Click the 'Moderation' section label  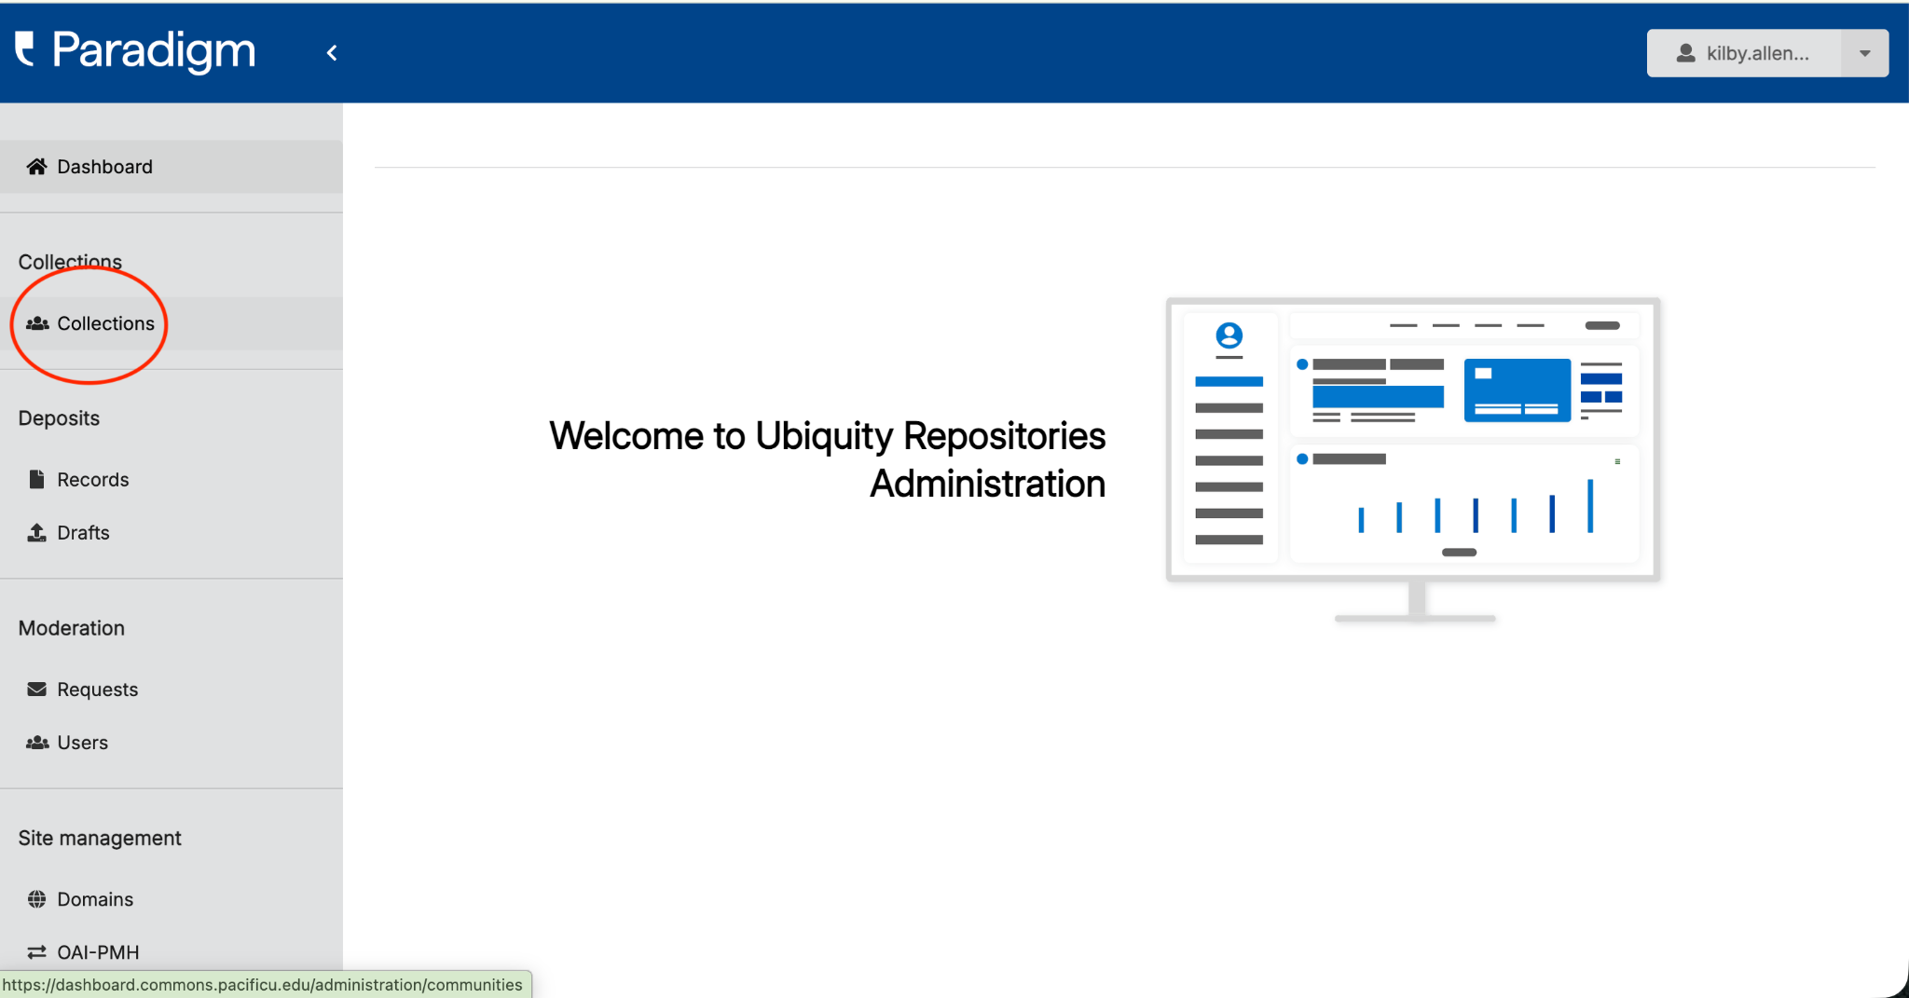(x=72, y=628)
